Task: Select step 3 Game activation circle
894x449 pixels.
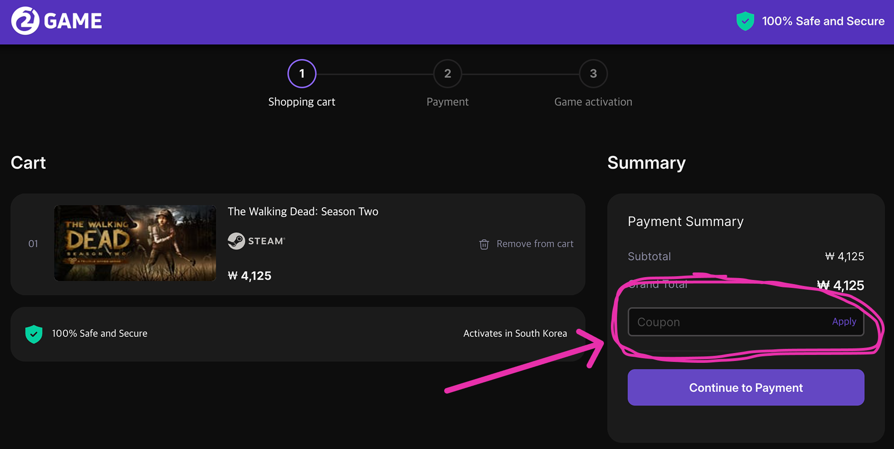Action: tap(593, 74)
